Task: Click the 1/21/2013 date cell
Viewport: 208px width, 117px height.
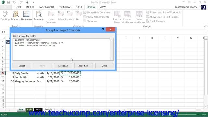Action: (53, 81)
